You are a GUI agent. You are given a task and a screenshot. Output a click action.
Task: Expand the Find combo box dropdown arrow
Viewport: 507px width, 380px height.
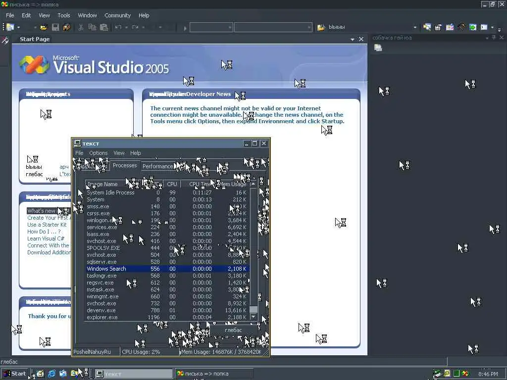coord(415,28)
